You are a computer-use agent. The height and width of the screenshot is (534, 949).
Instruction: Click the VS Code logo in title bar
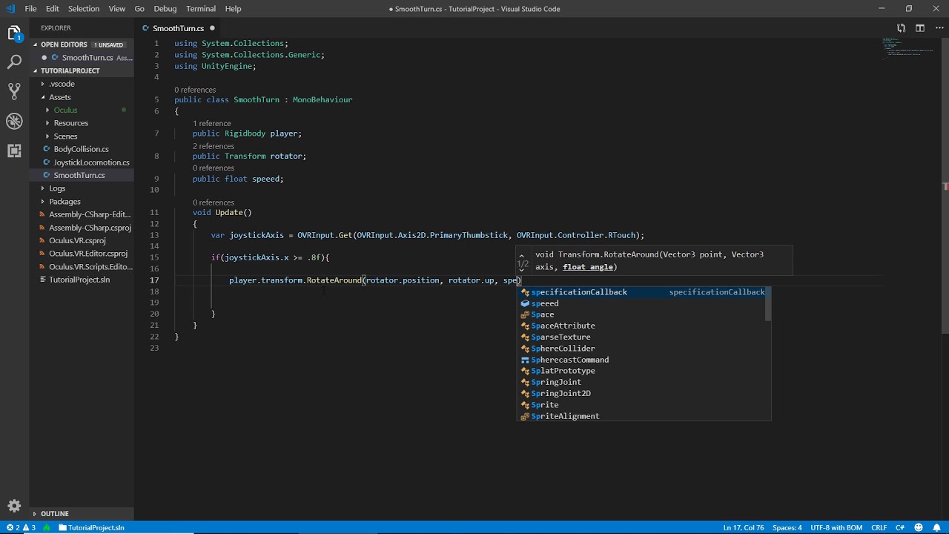point(10,9)
